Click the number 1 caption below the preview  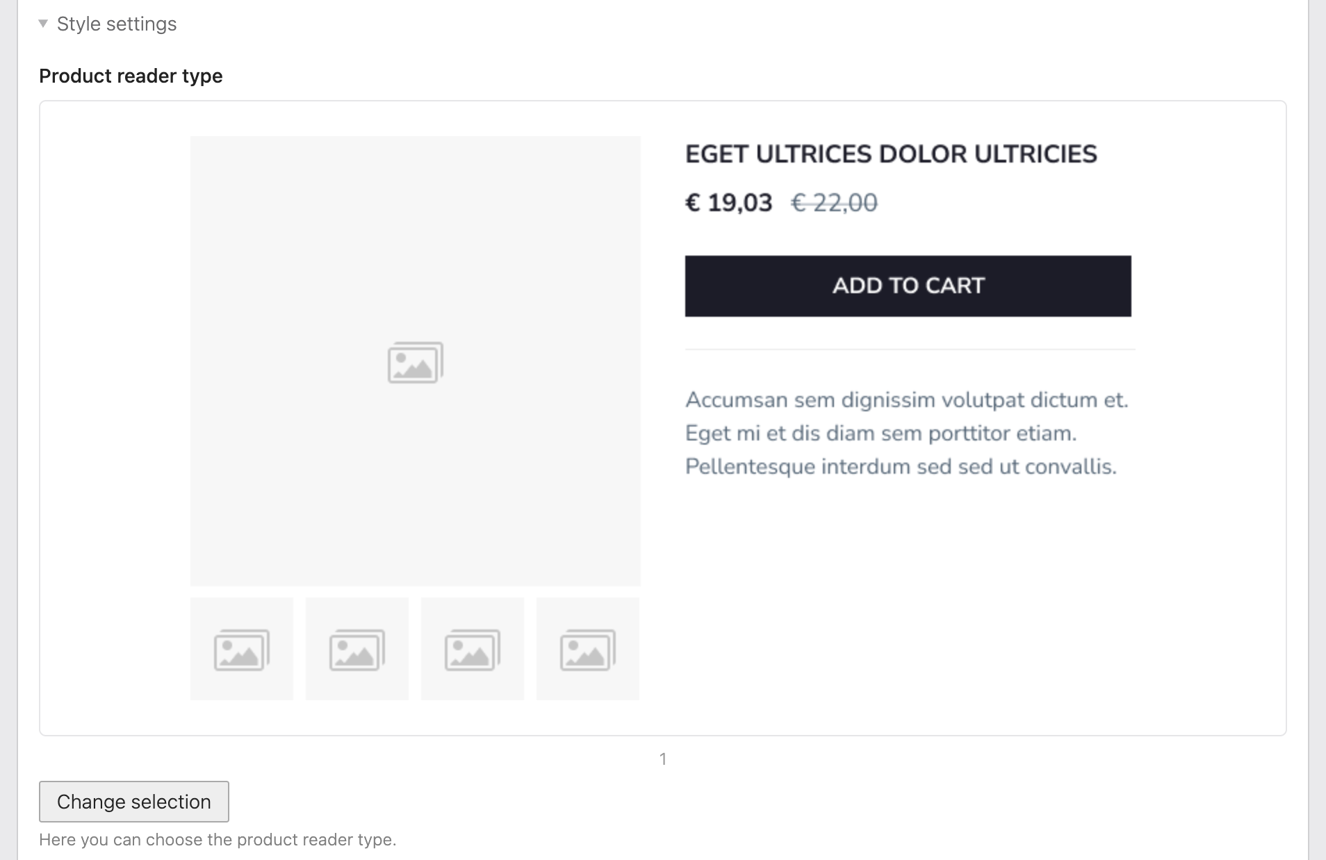pos(663,759)
